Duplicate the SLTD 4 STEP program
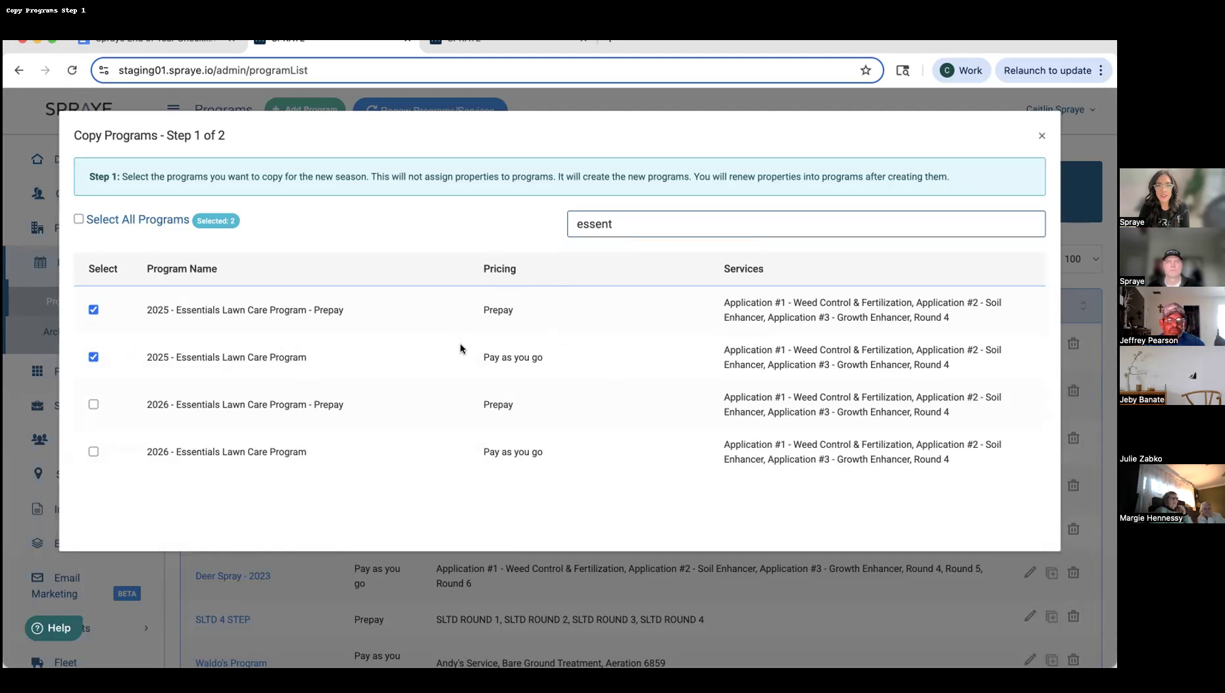 click(x=1052, y=616)
